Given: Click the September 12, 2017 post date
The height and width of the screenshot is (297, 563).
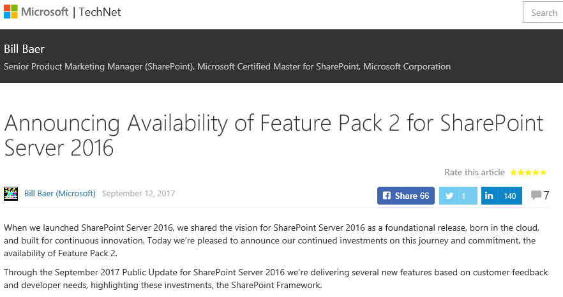Looking at the screenshot, I should (139, 194).
